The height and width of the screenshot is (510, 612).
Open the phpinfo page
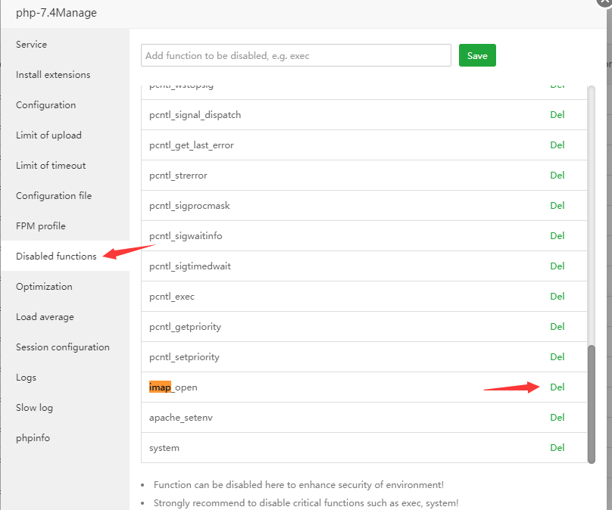pos(33,438)
